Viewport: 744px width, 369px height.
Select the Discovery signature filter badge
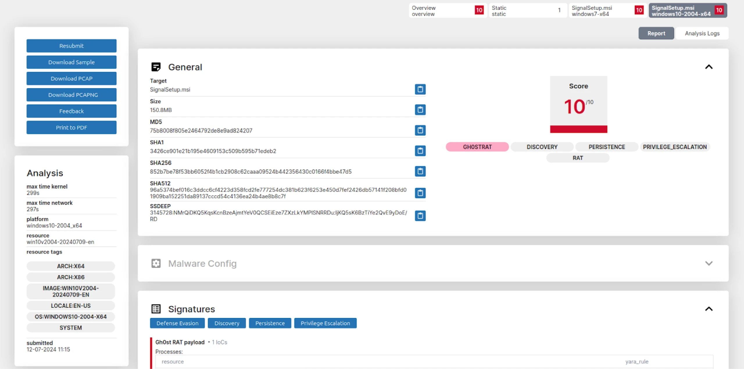point(226,323)
